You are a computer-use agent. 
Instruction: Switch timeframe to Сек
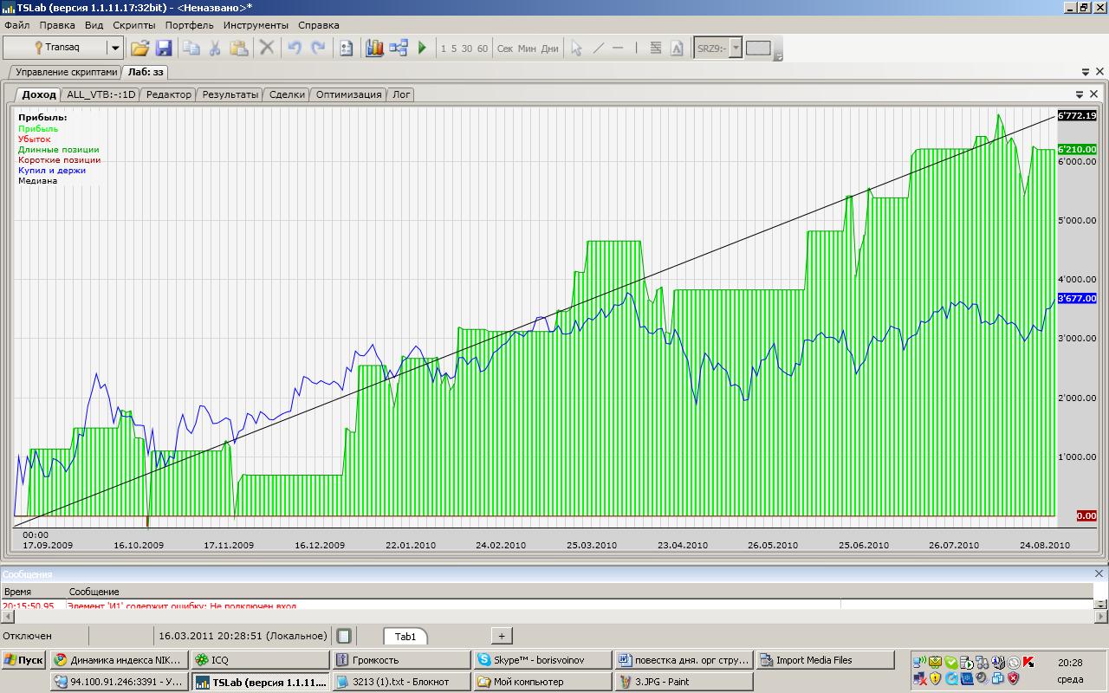click(505, 49)
